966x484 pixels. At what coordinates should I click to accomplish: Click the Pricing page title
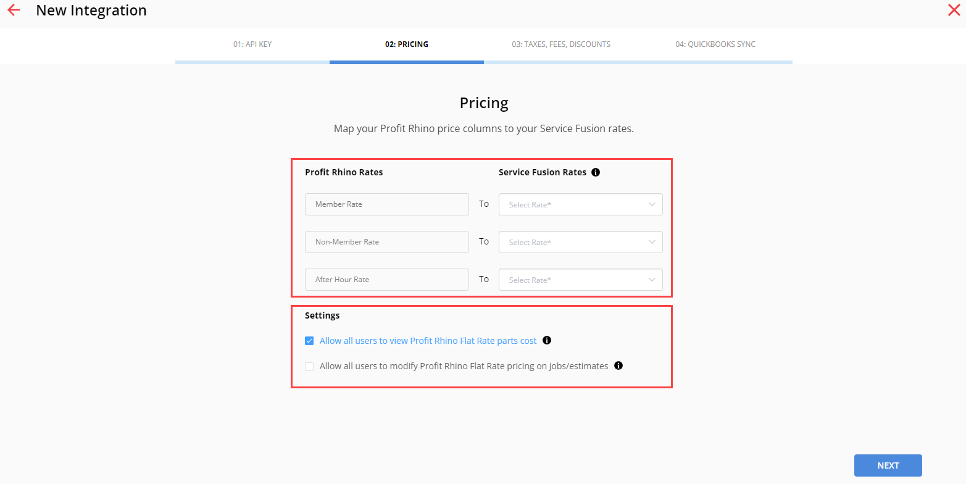coord(484,102)
